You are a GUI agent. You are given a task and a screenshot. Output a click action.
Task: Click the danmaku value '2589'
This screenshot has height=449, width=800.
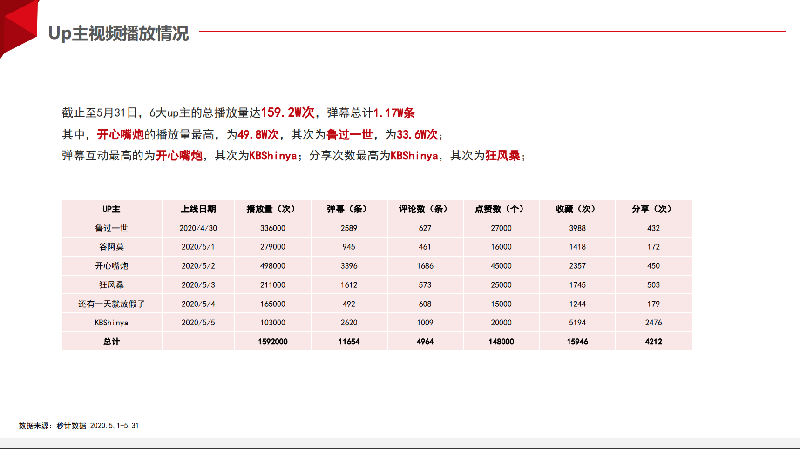coord(349,228)
